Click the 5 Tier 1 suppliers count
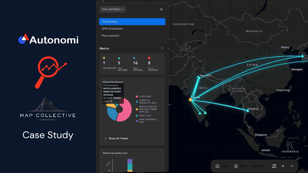 click(119, 63)
